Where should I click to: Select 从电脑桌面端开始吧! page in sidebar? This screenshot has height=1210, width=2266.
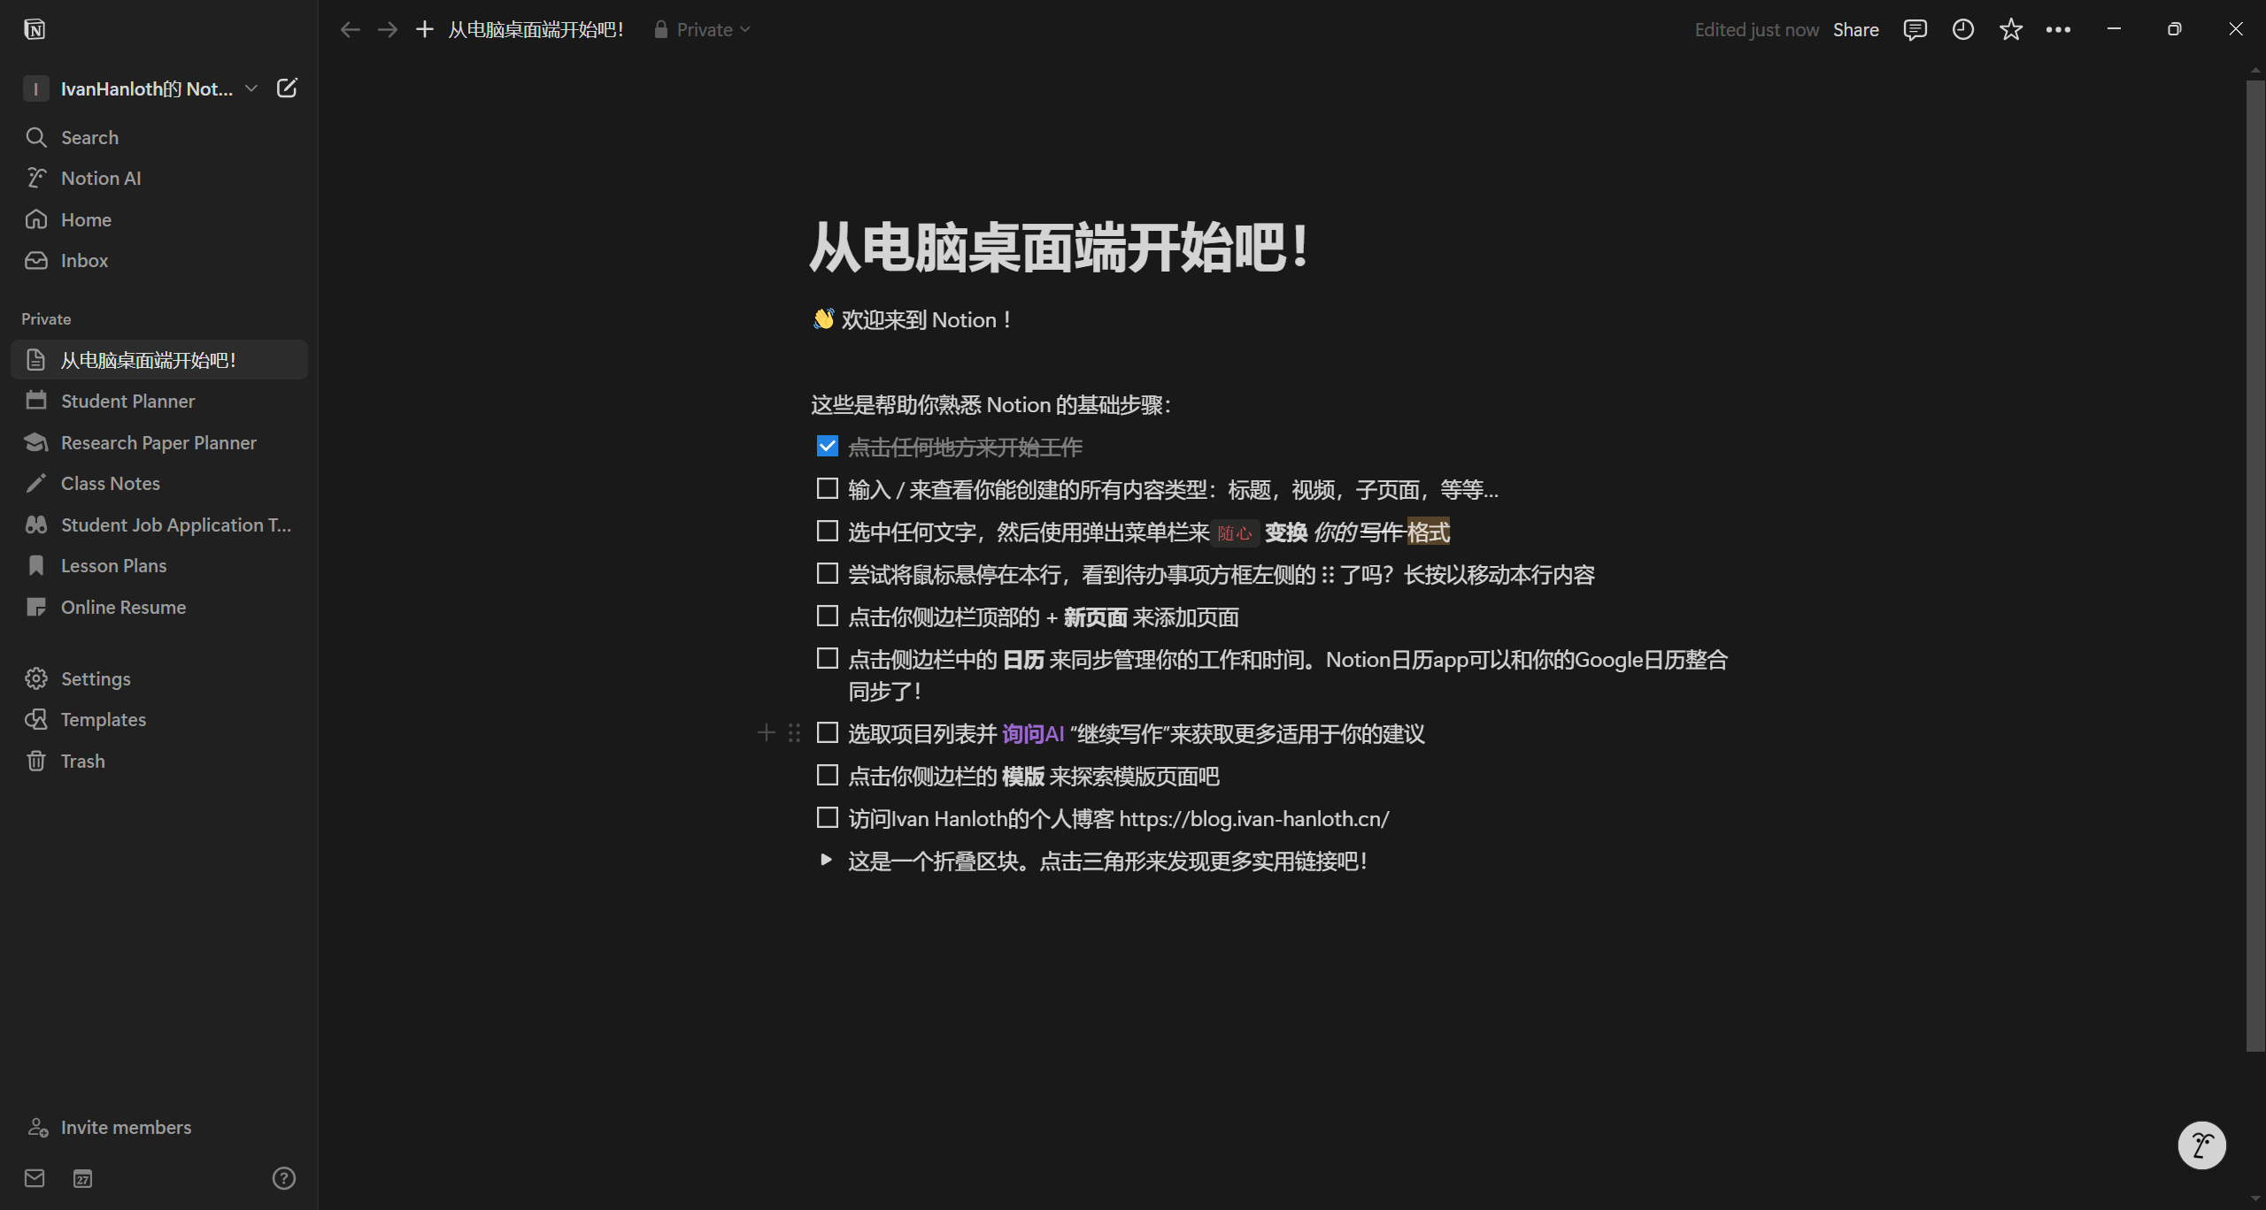159,360
